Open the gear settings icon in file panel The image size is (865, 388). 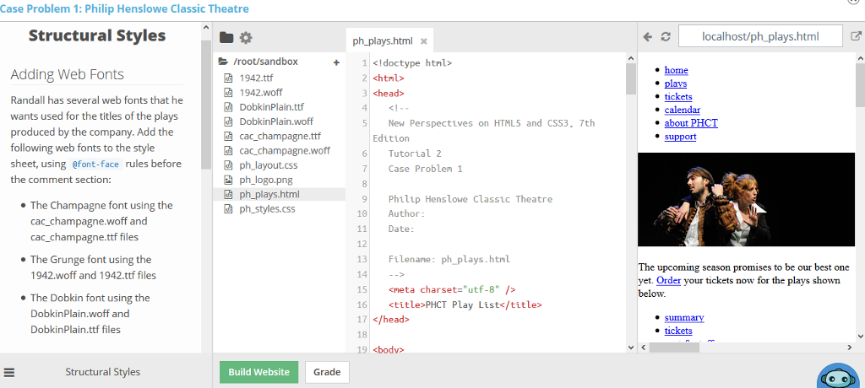tap(246, 37)
